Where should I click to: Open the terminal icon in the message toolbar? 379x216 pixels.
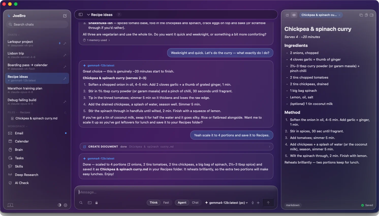[90, 203]
